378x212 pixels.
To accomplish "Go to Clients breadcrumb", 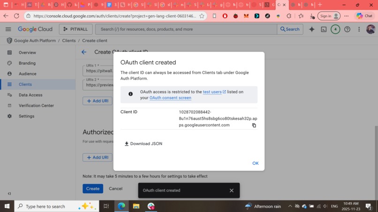I will (x=68, y=40).
